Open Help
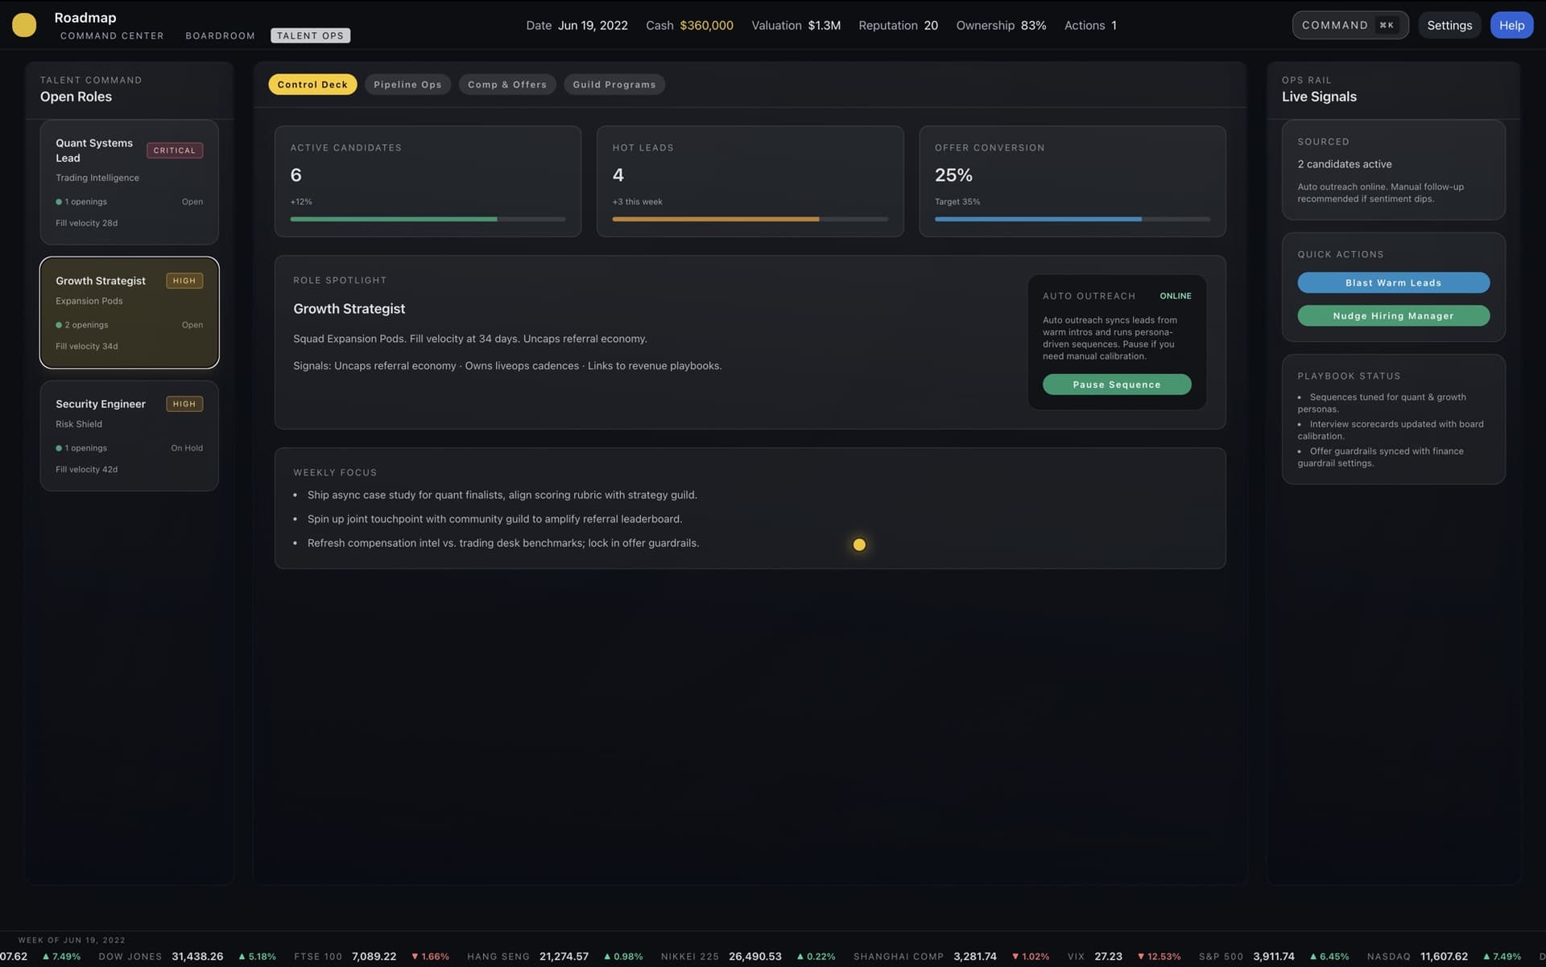1546x967 pixels. click(1511, 25)
